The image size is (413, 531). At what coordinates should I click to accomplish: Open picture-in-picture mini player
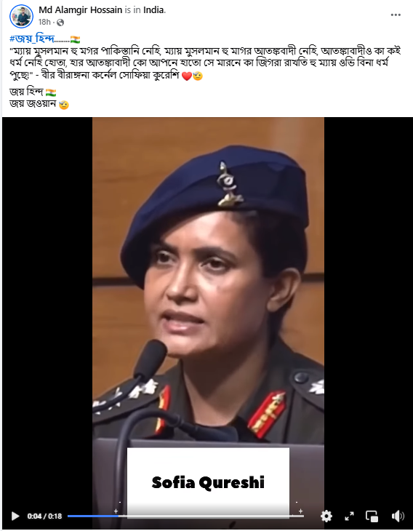point(372,516)
